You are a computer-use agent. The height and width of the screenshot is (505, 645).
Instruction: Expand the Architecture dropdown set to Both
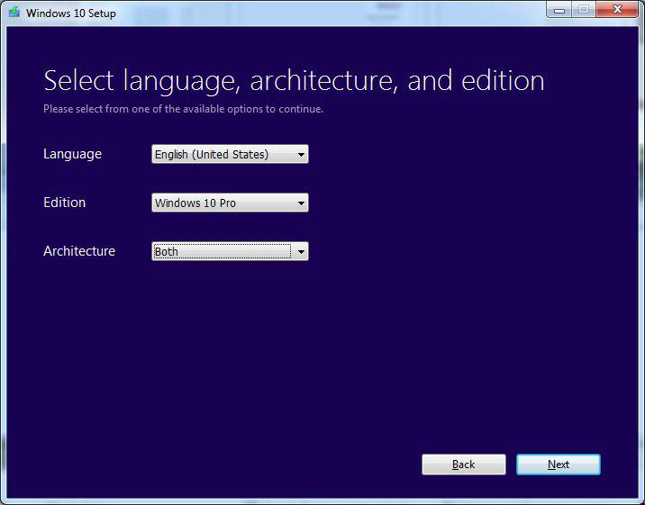click(230, 251)
